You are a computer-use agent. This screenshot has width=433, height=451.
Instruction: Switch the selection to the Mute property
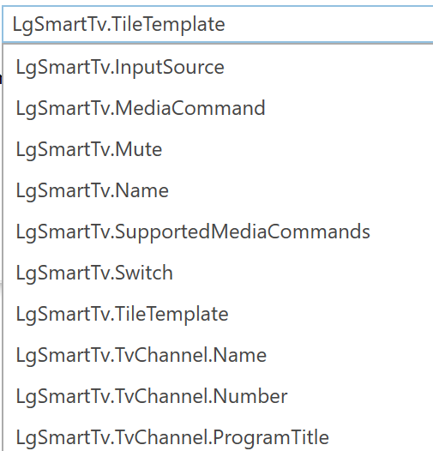point(218,149)
